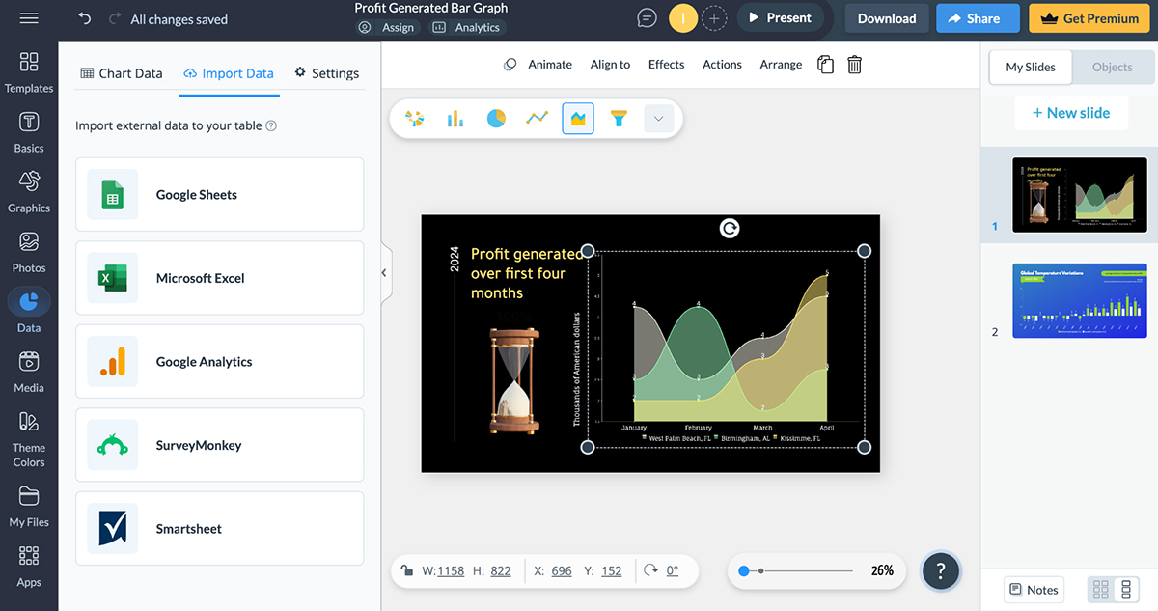Switch the slide panel to grid view
This screenshot has width=1158, height=611.
click(1099, 589)
